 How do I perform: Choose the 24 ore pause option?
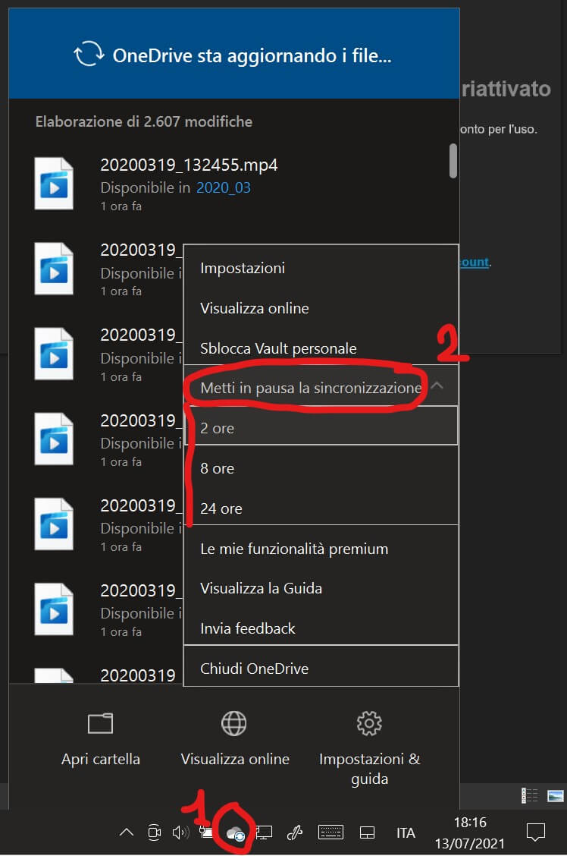tap(221, 508)
